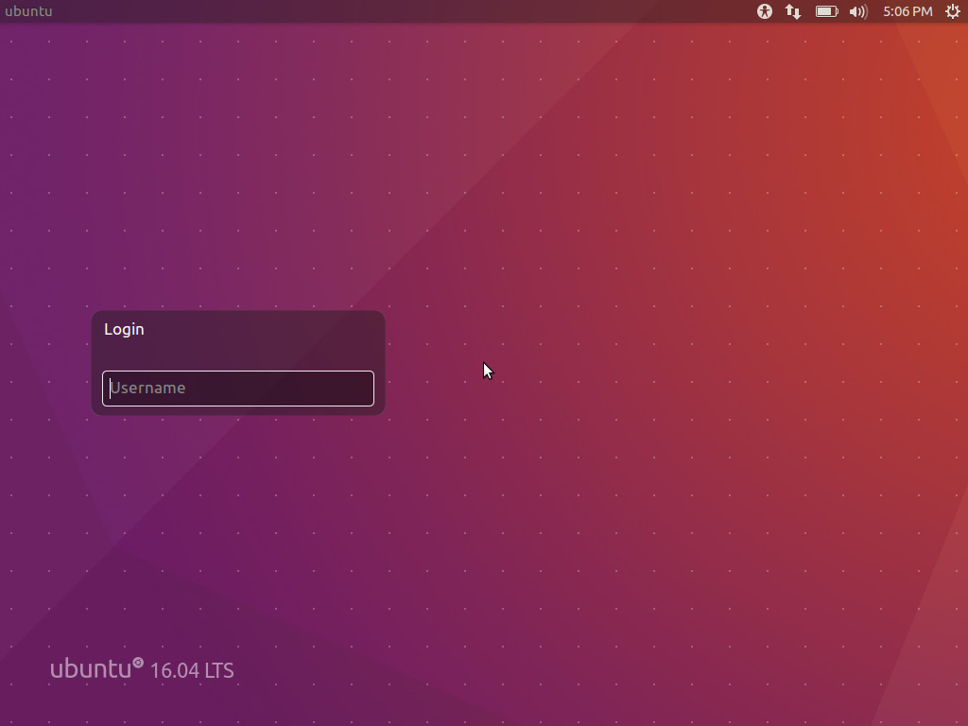Open the accessibility menu icon
Screen dimensions: 968x726
click(x=764, y=11)
